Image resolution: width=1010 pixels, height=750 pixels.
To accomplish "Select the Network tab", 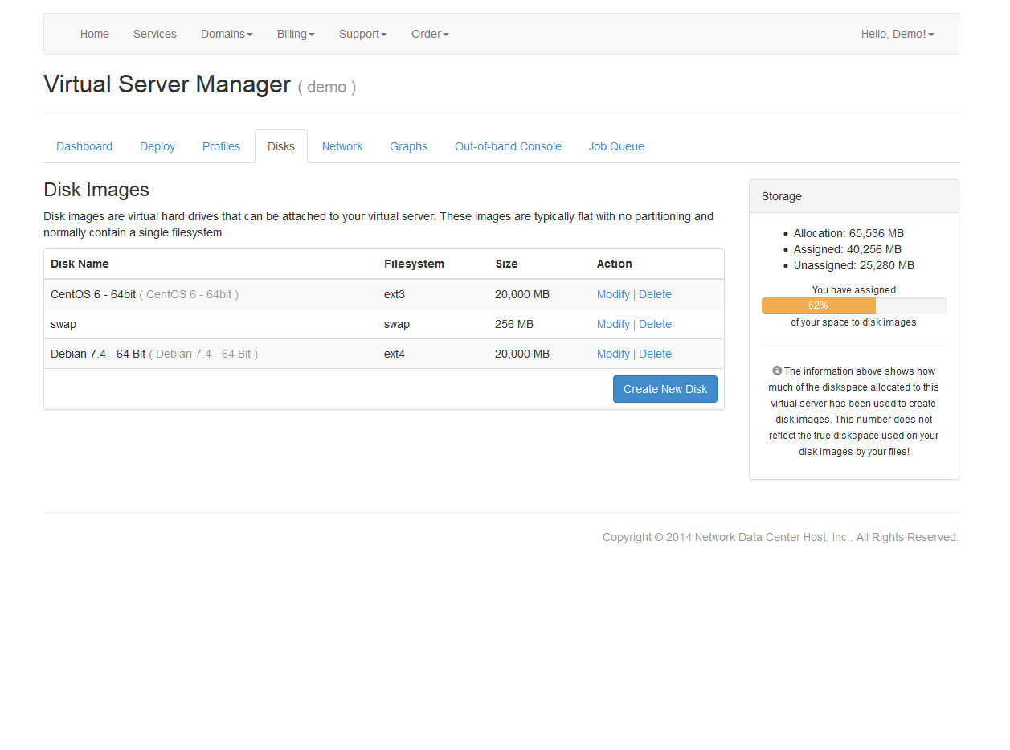I will tap(342, 146).
